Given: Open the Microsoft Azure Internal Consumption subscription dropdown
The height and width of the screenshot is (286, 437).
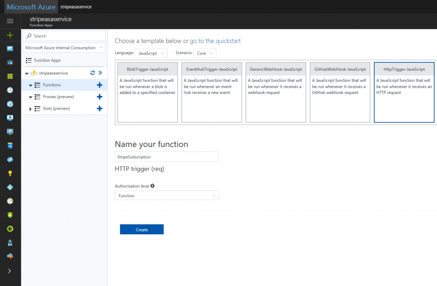Looking at the screenshot, I should click(64, 48).
